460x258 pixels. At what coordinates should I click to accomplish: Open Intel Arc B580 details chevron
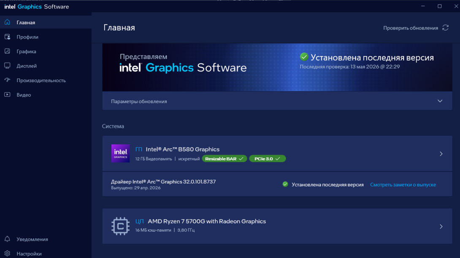tap(441, 154)
